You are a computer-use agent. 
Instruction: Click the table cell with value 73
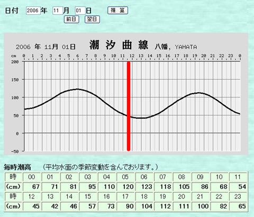coord(107,206)
